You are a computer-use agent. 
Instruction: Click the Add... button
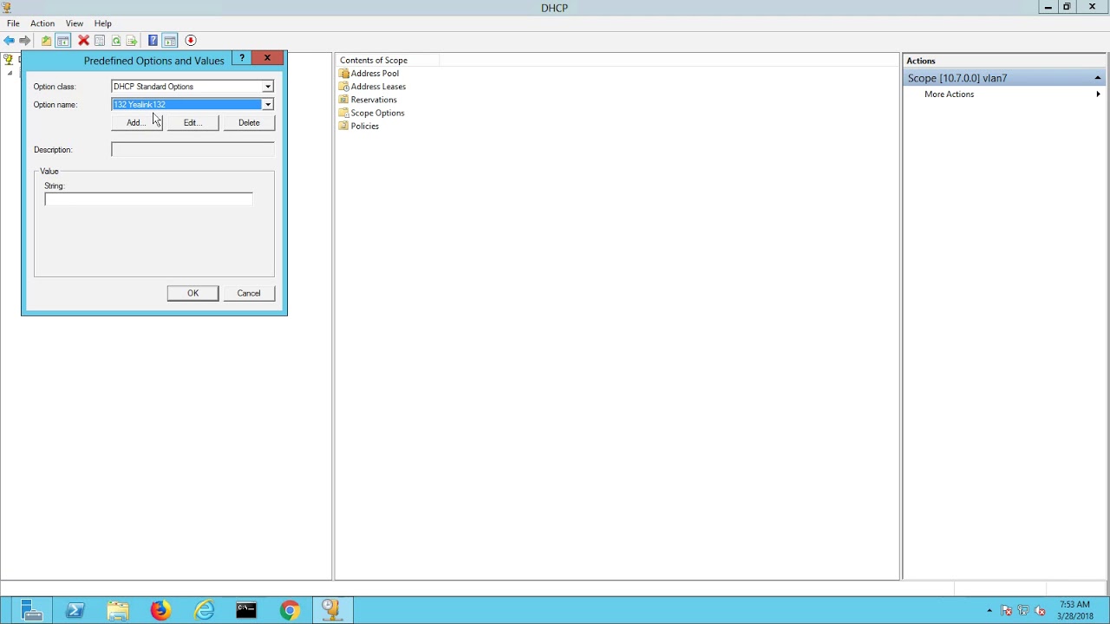(136, 123)
